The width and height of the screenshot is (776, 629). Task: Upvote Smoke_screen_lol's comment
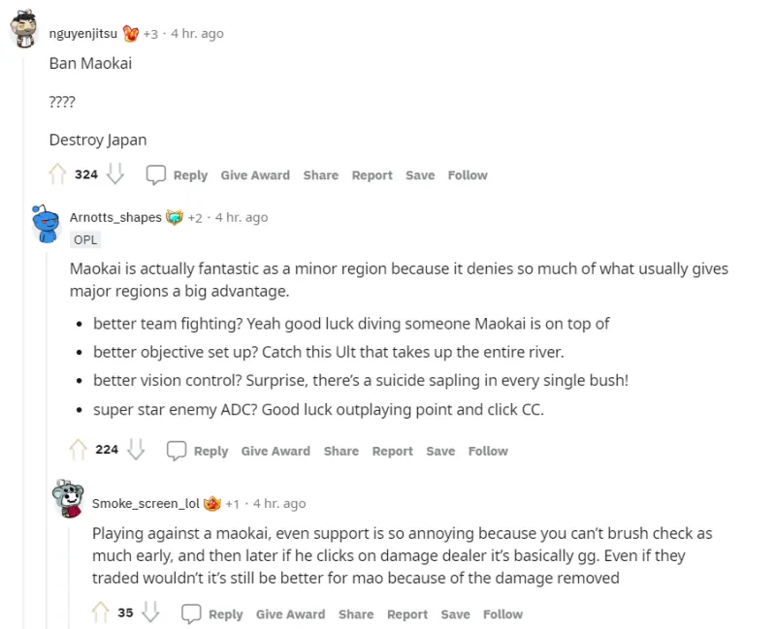(x=100, y=613)
